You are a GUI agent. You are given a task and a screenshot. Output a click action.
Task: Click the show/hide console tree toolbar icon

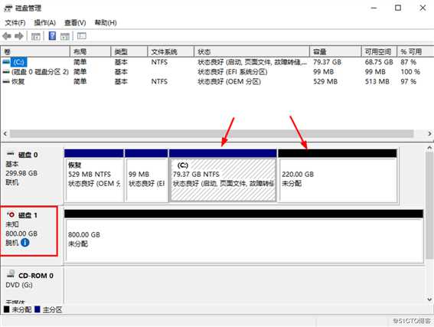click(x=36, y=36)
